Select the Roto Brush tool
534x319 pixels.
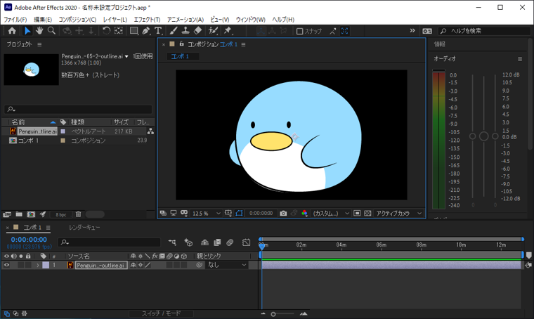click(x=213, y=31)
